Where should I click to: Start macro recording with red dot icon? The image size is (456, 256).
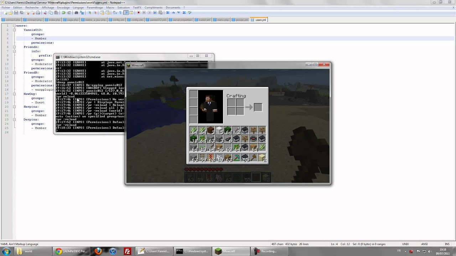point(139,13)
